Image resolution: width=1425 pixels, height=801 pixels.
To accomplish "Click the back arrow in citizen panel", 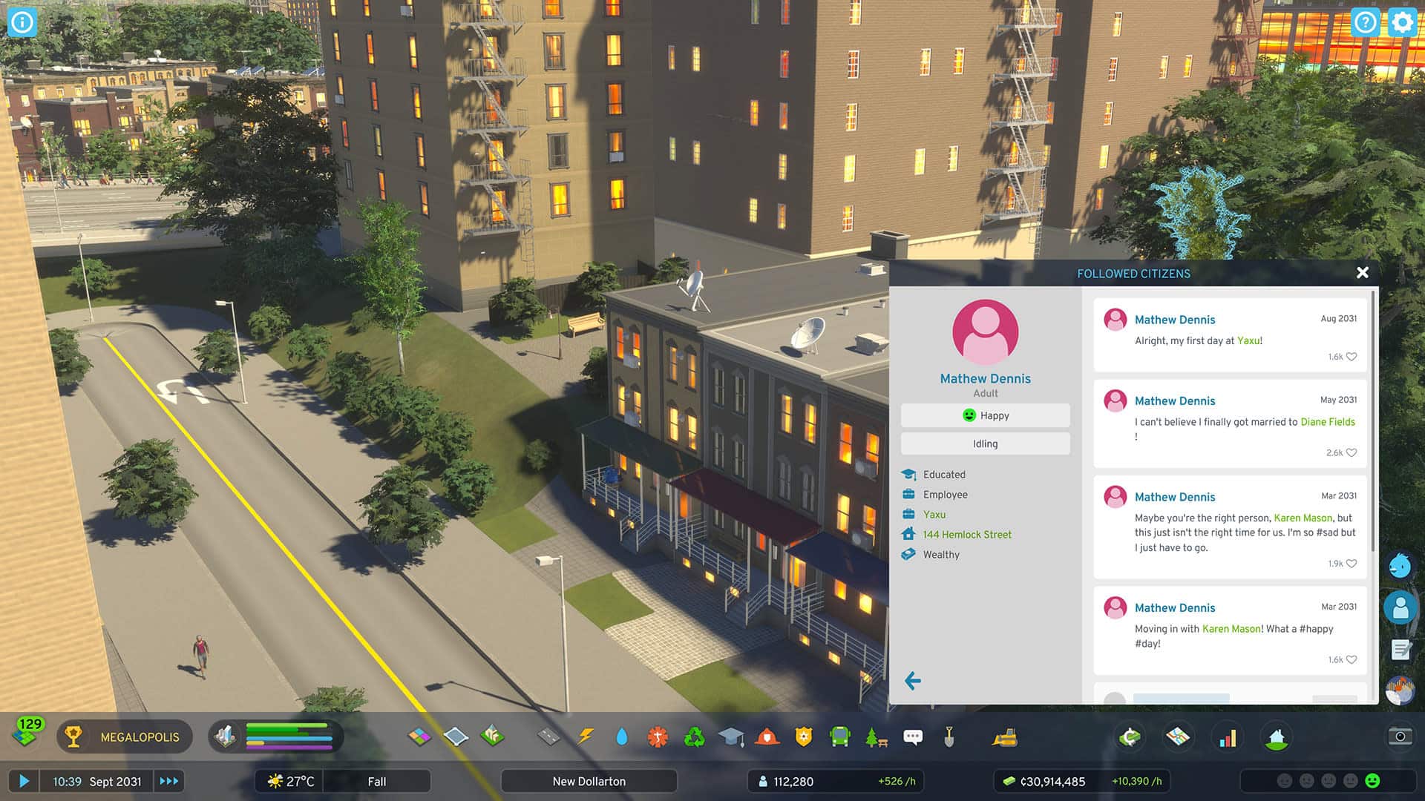I will click(913, 679).
